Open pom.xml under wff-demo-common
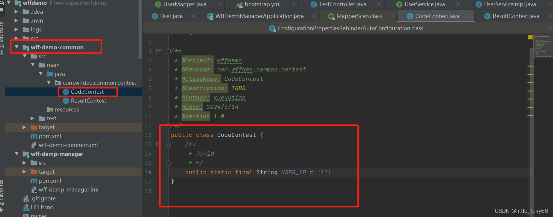The width and height of the screenshot is (553, 217). click(50, 136)
